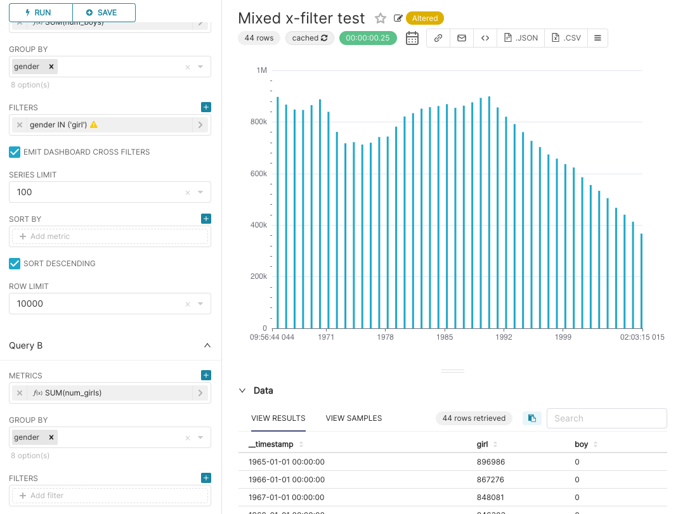The width and height of the screenshot is (678, 514).
Task: Add a sort by metric with plus icon
Action: 206,219
